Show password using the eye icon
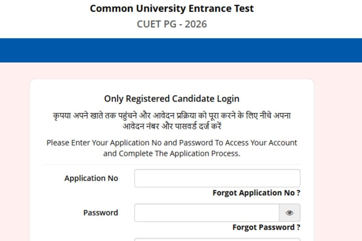The width and height of the screenshot is (362, 241). tap(289, 213)
